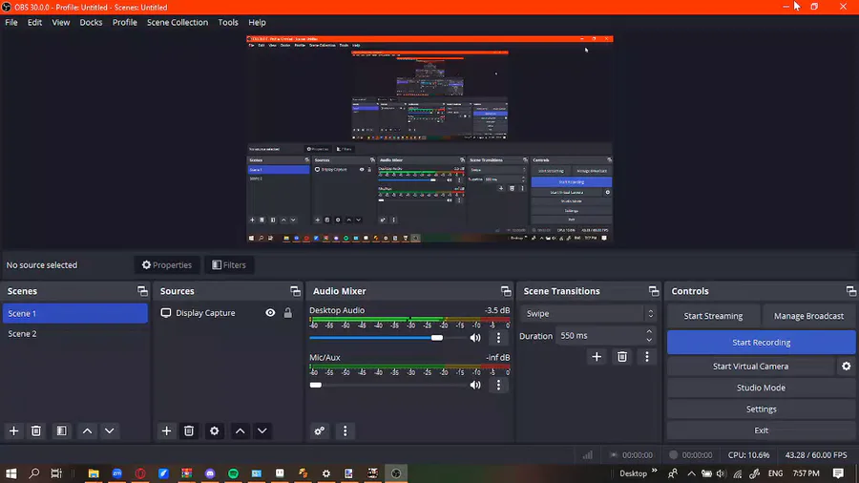The width and height of the screenshot is (859, 483).
Task: Open transition properties three-dot menu
Action: pyautogui.click(x=647, y=357)
